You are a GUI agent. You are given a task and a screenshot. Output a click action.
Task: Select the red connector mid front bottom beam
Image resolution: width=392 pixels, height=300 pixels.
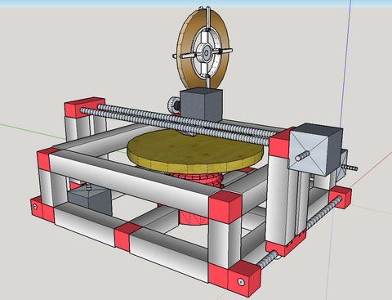pyautogui.click(x=124, y=236)
